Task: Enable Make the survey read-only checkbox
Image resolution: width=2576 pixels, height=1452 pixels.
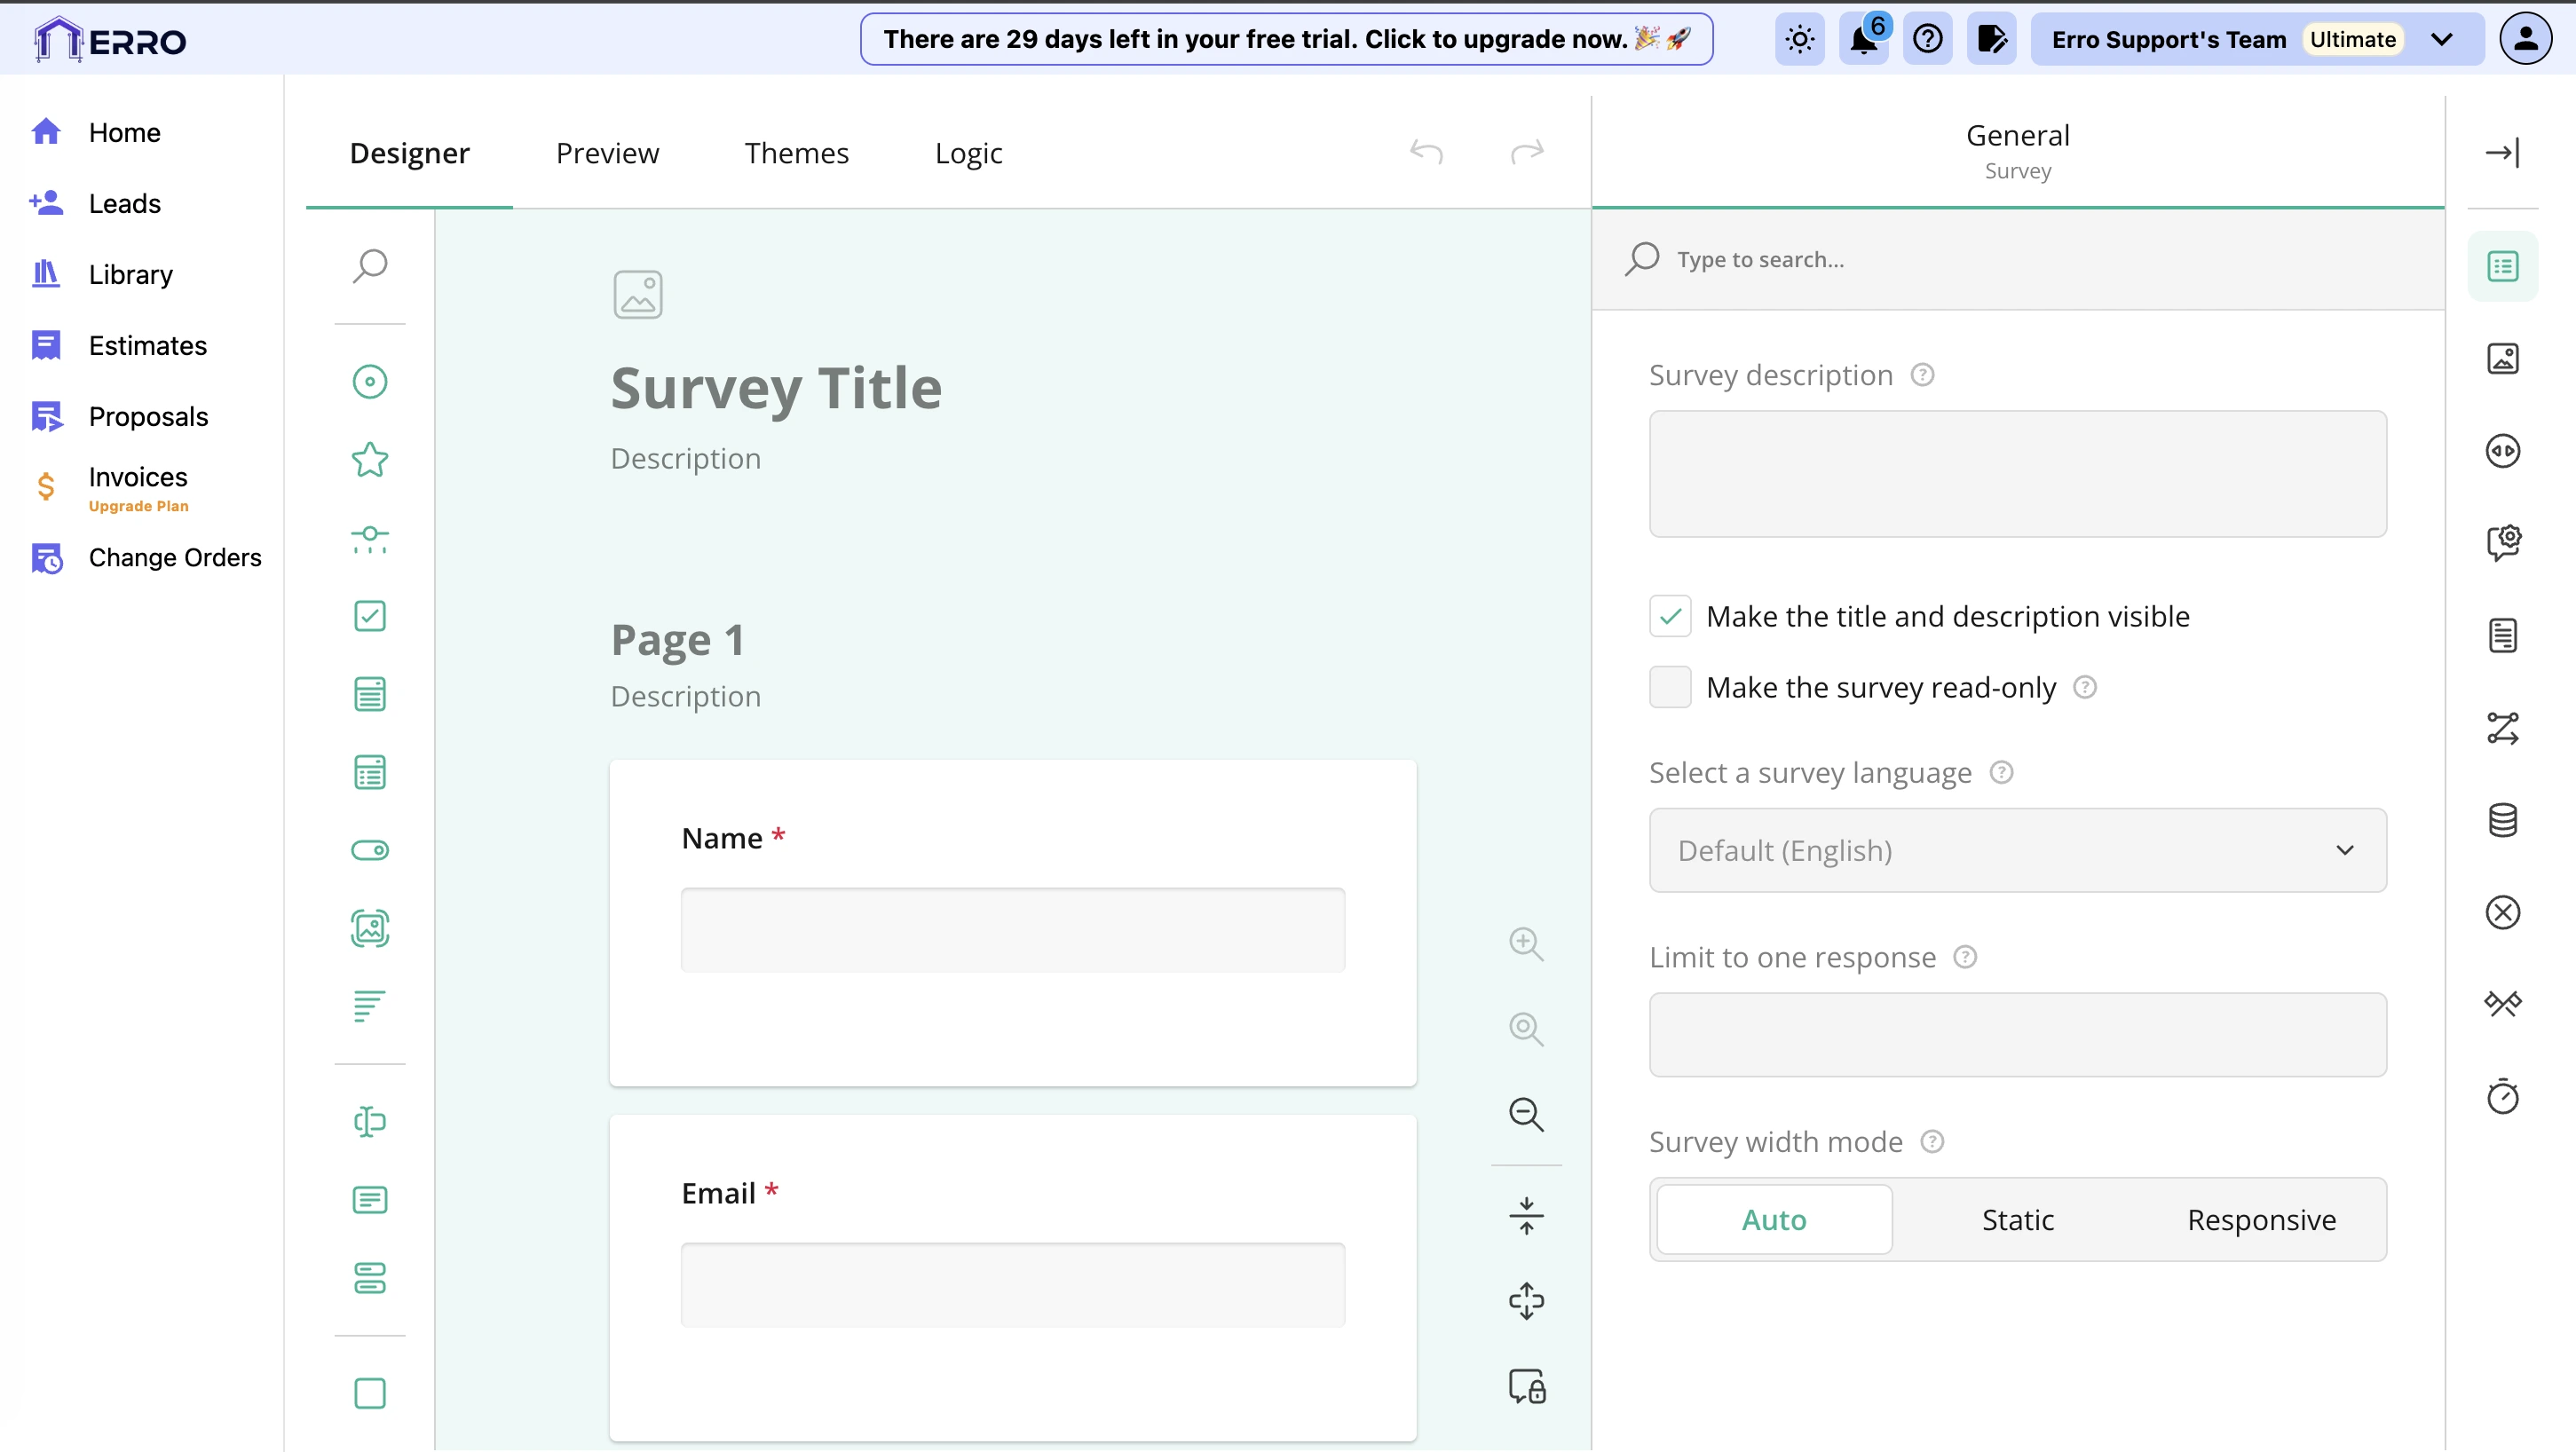Action: click(x=1670, y=688)
